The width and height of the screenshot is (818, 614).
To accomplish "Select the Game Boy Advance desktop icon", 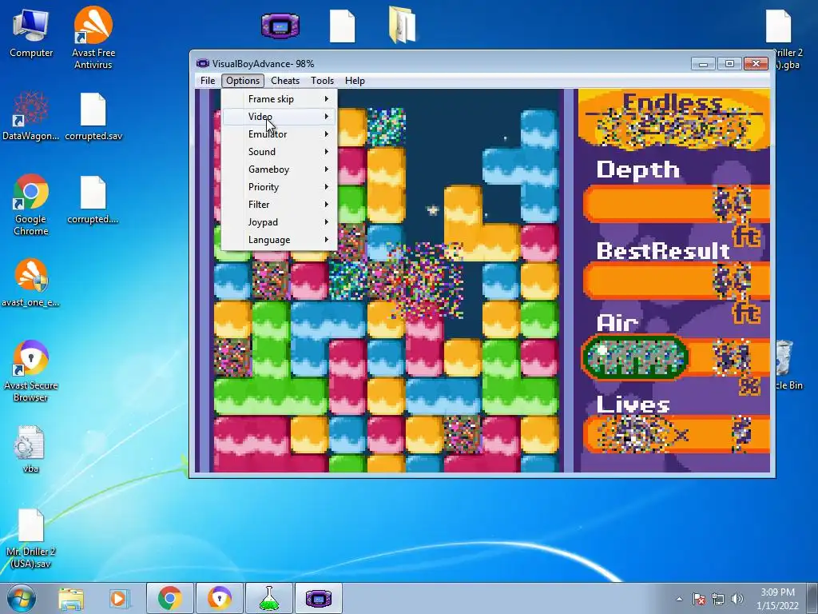I will [x=280, y=26].
